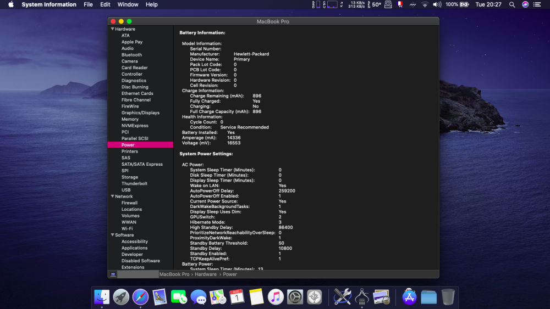Viewport: 550px width, 309px height.
Task: Open the blue folder in Dock
Action: tap(428, 297)
